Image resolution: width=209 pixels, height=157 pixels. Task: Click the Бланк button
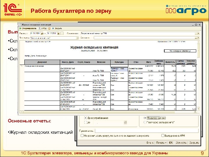(150, 143)
